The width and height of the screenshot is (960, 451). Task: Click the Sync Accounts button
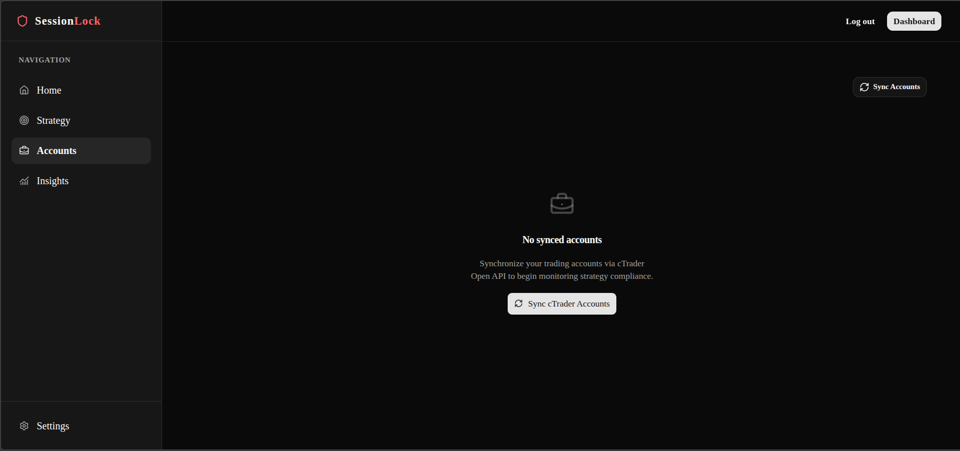[x=890, y=87]
